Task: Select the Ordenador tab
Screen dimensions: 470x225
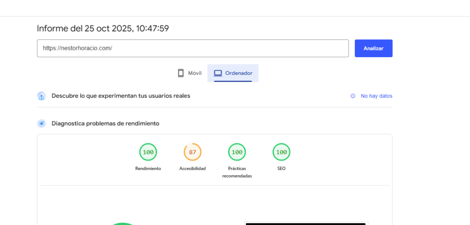Action: [233, 73]
